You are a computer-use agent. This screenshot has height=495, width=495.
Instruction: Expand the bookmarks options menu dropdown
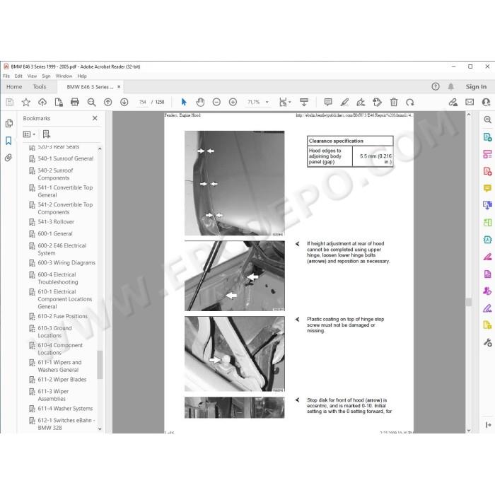pos(29,134)
